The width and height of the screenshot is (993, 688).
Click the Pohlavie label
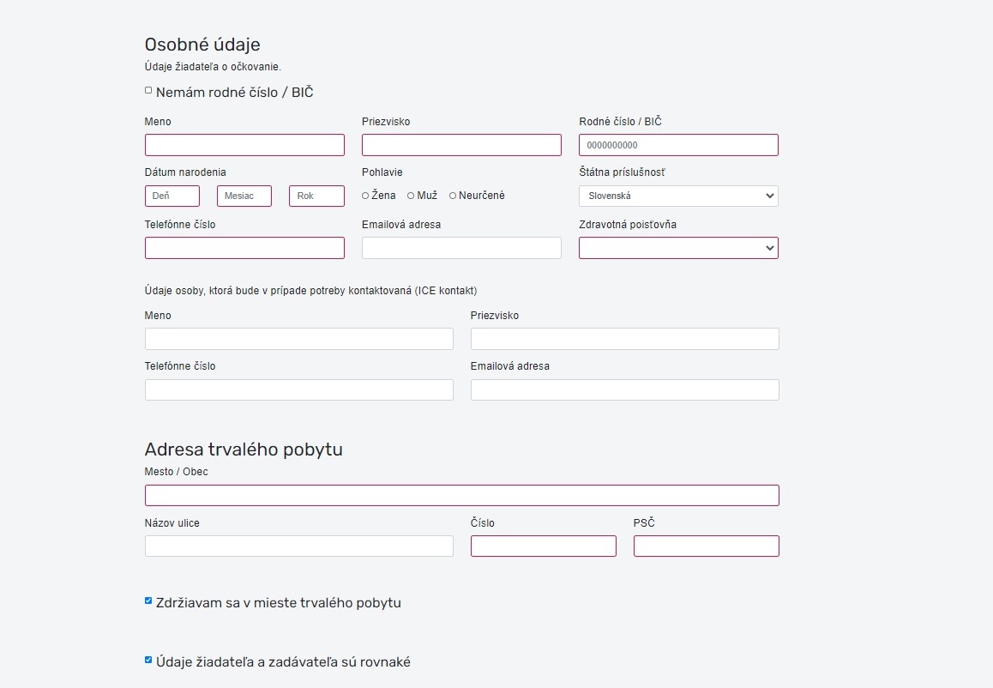coord(382,172)
